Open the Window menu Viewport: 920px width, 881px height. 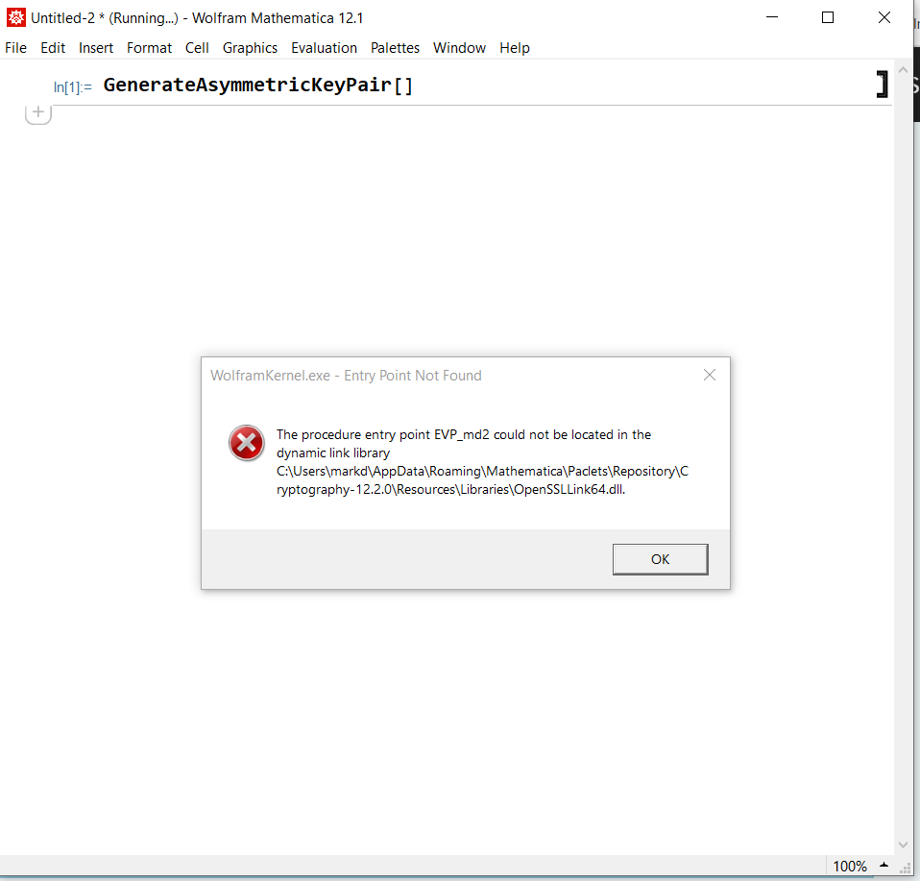coord(459,47)
